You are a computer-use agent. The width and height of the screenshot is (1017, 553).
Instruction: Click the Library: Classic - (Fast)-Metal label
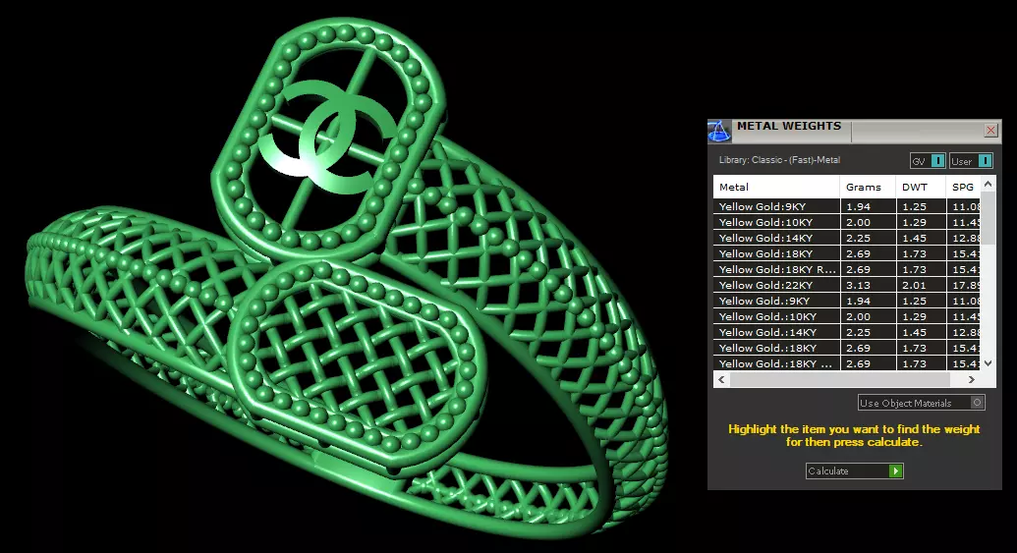[x=779, y=159]
